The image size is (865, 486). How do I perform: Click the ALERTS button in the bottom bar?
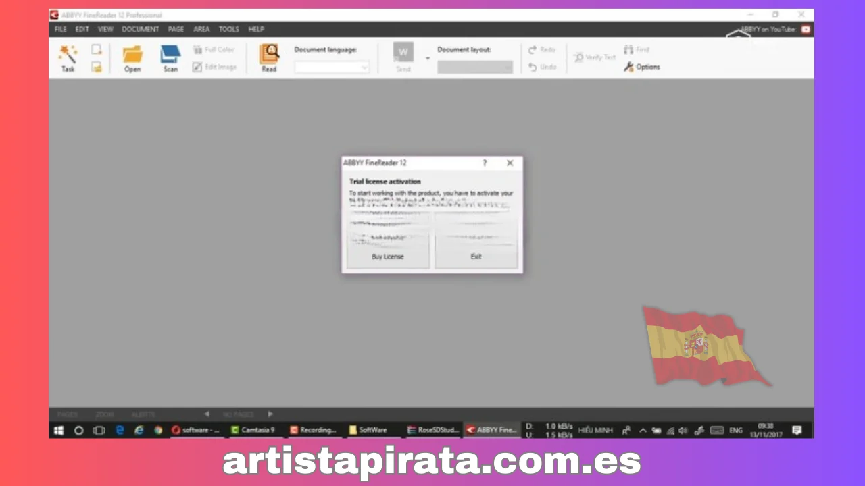[x=143, y=414]
